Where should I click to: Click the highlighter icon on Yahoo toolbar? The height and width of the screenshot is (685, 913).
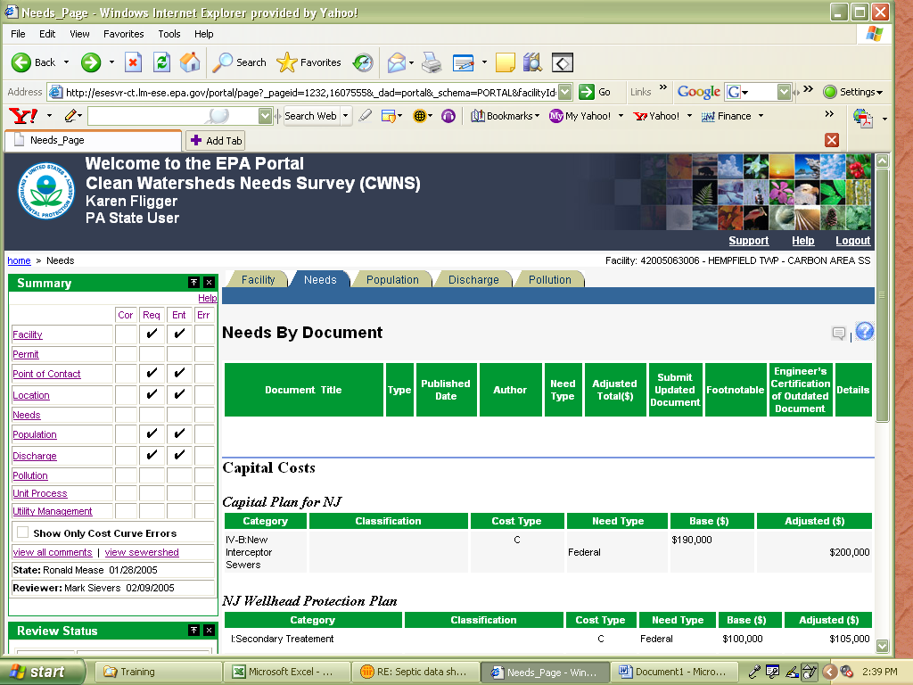click(x=365, y=116)
